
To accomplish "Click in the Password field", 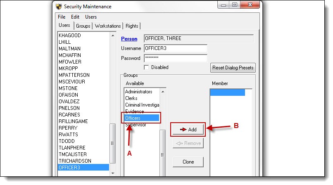I will (175, 58).
